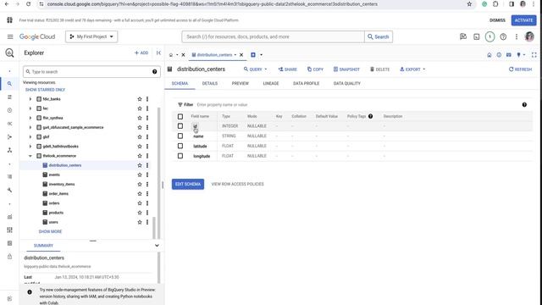Screen dimensions: 542x305
Task: Check the latitude field checkbox
Action: (180, 146)
